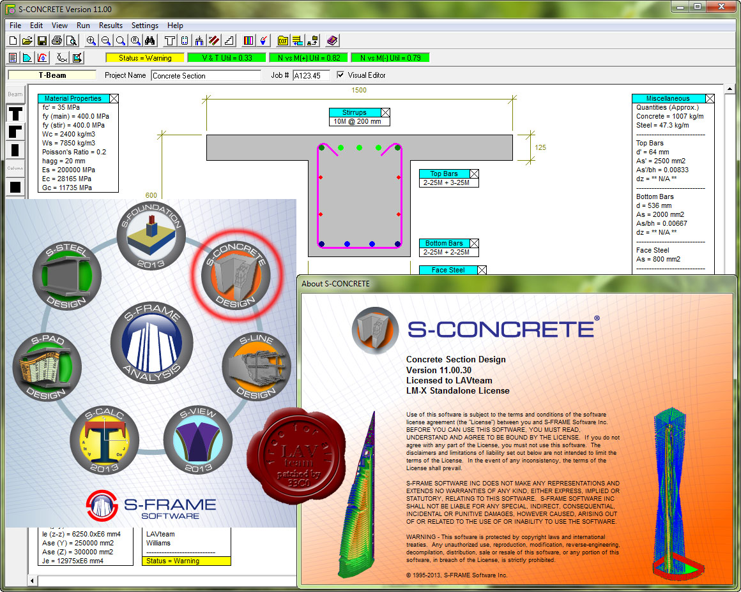Click the yellow Status = Warning toolbar indicator

145,57
